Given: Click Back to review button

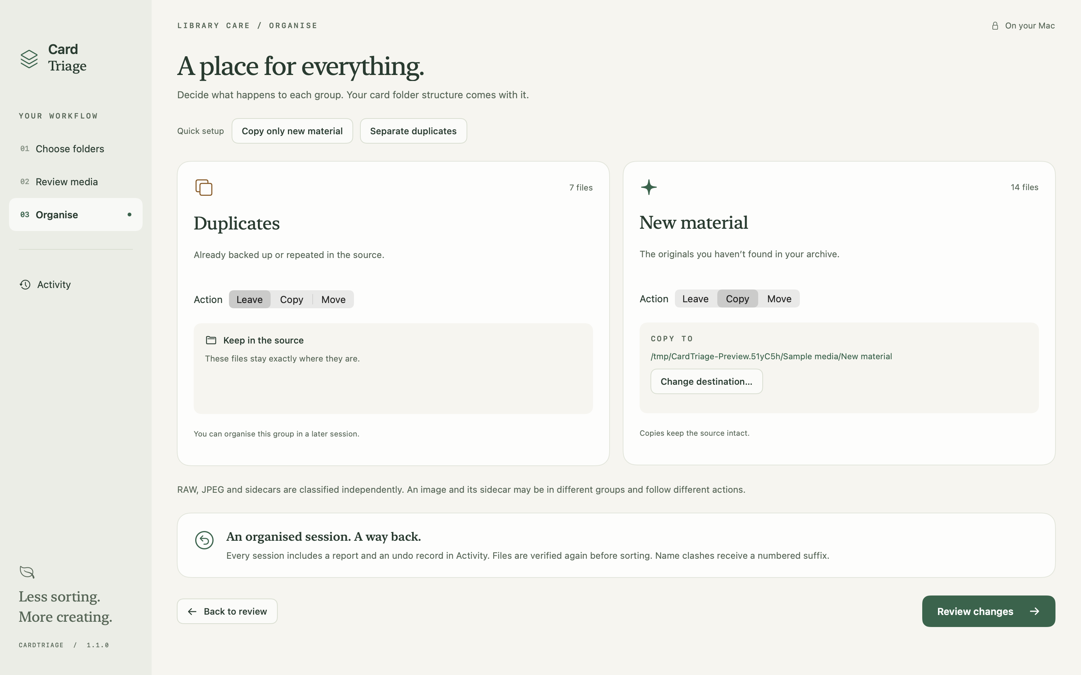Looking at the screenshot, I should coord(227,611).
